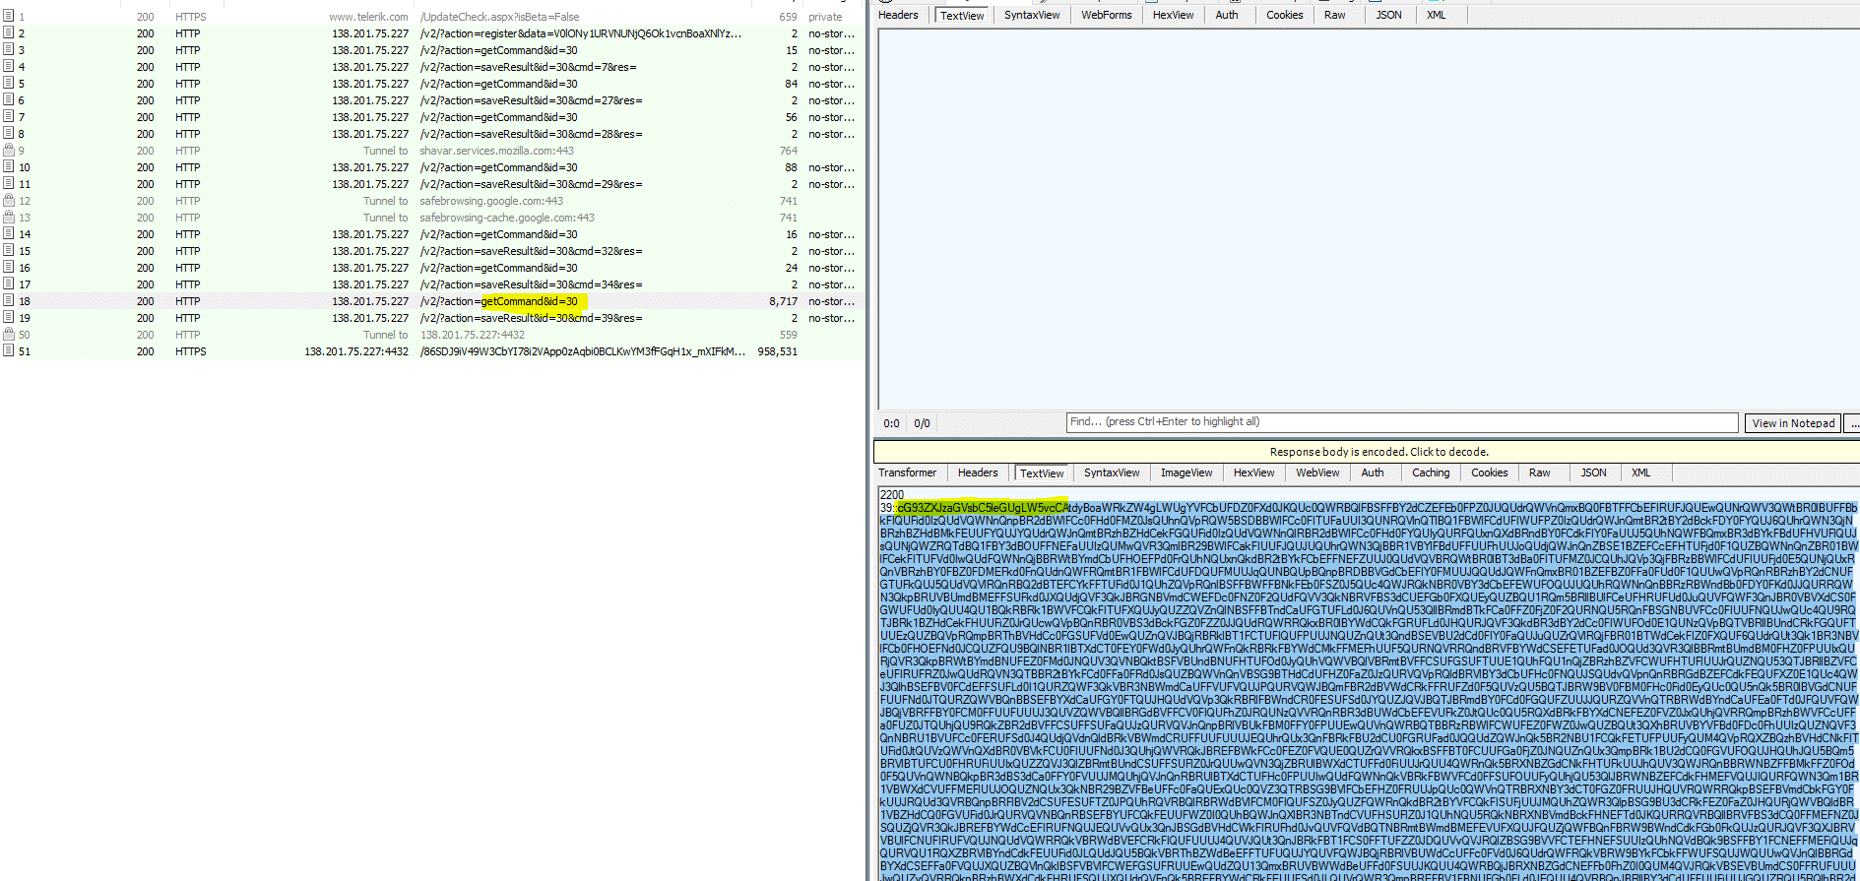Click the saveResult cmd=39 URL
The image size is (1860, 881).
tap(531, 318)
